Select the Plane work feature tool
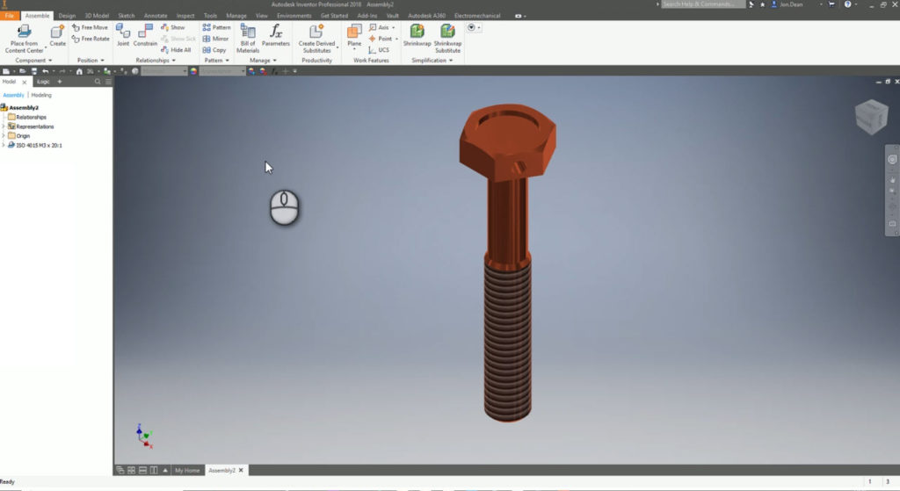 point(354,35)
